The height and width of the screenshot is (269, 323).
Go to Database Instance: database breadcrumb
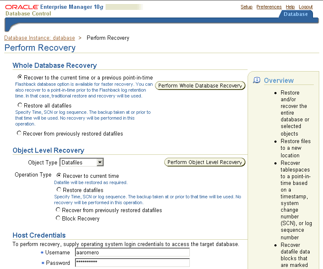pyautogui.click(x=39, y=38)
